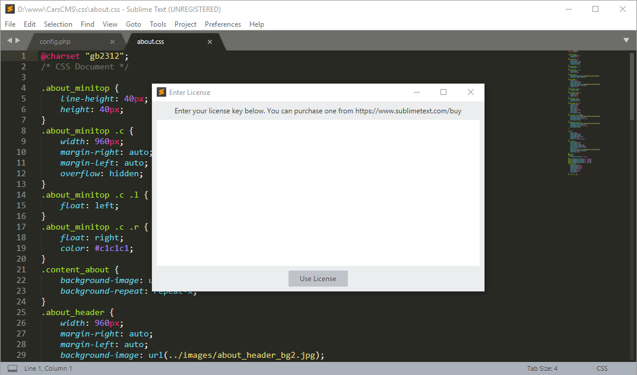Minimize the Enter License dialog

416,92
